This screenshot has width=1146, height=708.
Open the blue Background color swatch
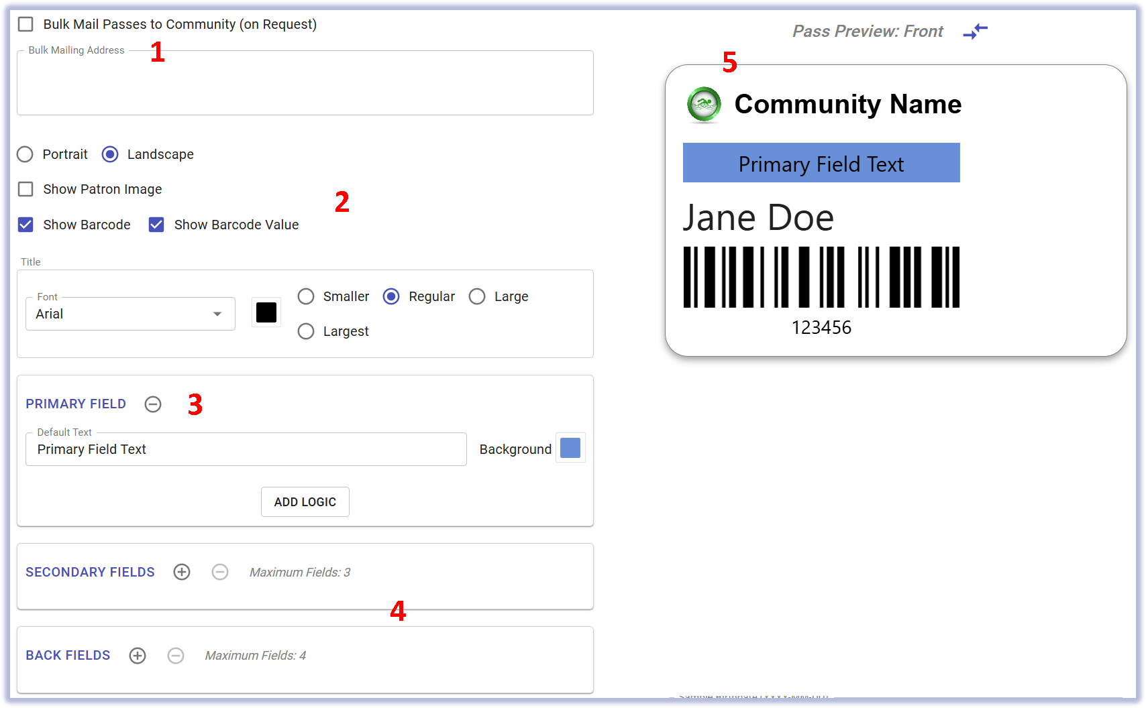[570, 448]
